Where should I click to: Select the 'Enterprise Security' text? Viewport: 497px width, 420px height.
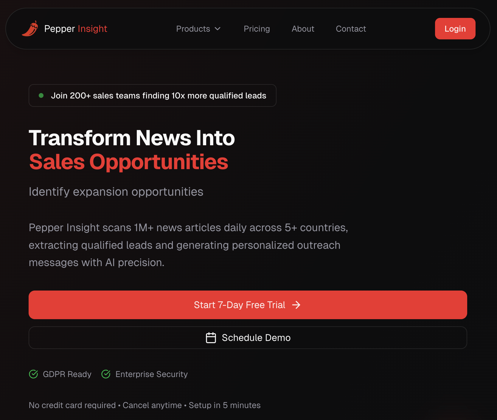pos(151,374)
